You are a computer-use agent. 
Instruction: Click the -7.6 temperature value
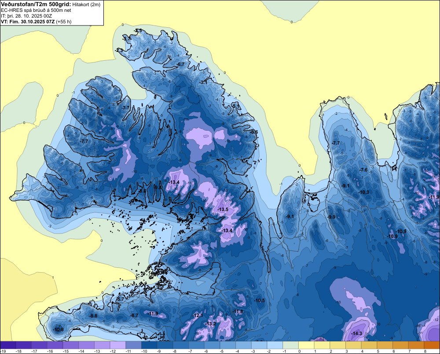(363, 170)
